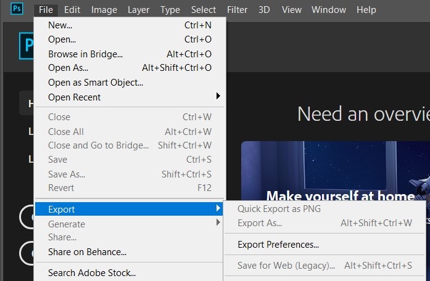Select Search Adobe Stock... entry
The height and width of the screenshot is (281, 430).
click(92, 272)
